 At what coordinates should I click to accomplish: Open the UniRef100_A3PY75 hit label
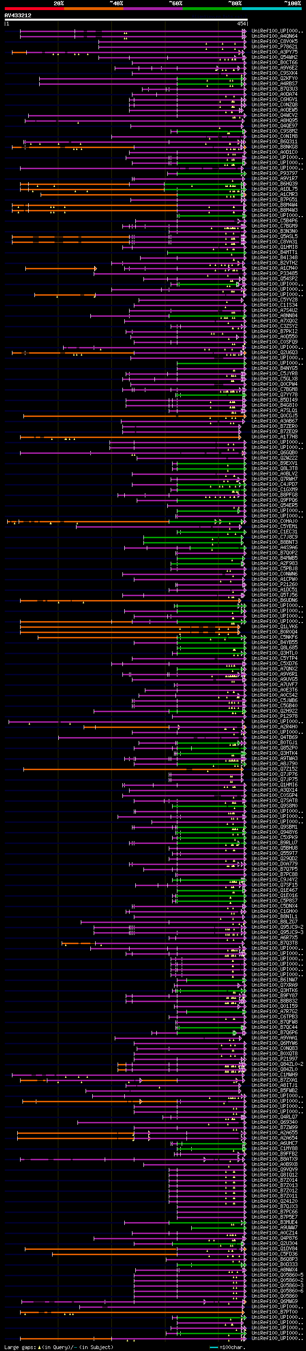point(274,52)
